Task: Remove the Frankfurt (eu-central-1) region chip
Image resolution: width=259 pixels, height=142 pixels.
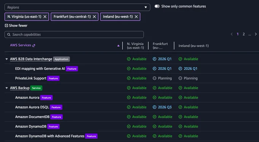Action: [x=94, y=17]
